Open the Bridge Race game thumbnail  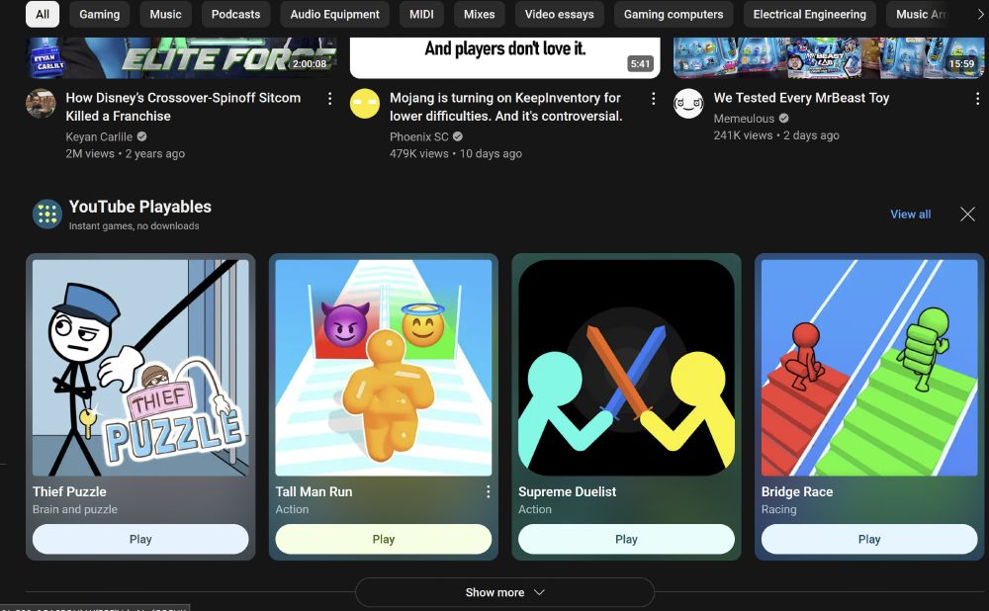(x=869, y=368)
